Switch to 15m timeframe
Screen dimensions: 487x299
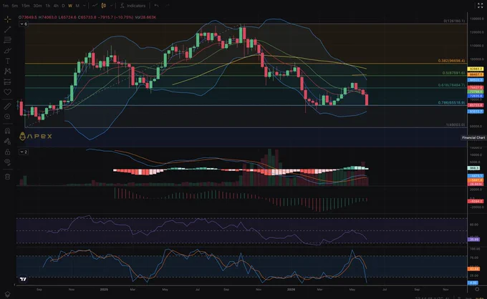click(x=26, y=6)
